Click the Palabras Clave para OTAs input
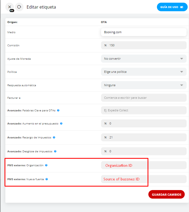This screenshot has height=212, width=189. coord(144,110)
